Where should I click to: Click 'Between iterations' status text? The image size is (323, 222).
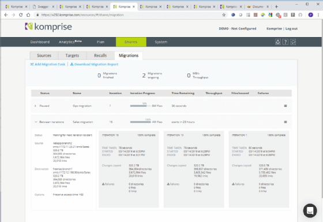(51, 122)
